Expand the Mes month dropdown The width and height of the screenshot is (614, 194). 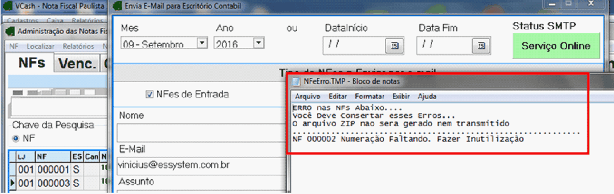(x=202, y=43)
